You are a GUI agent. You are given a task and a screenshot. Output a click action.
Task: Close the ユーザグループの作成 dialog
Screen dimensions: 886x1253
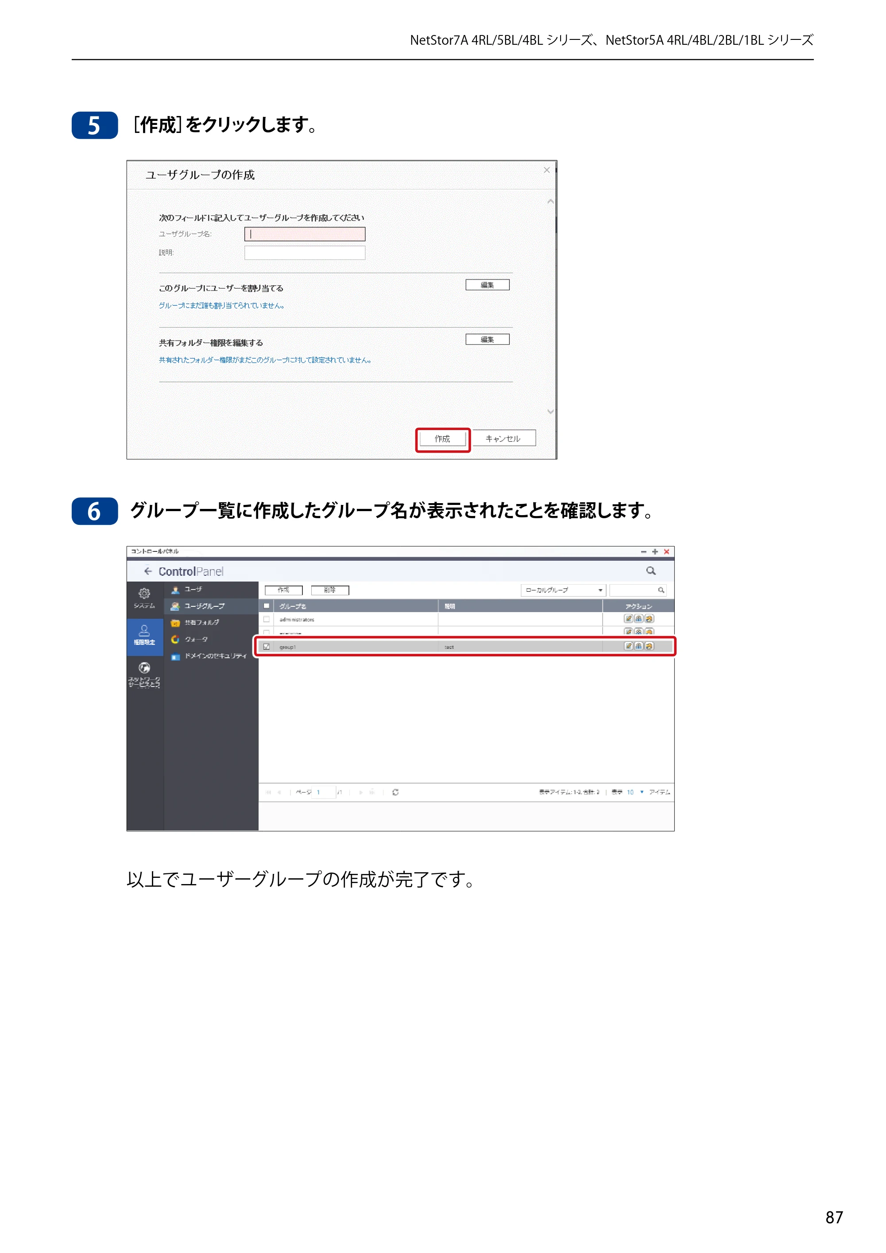(546, 170)
